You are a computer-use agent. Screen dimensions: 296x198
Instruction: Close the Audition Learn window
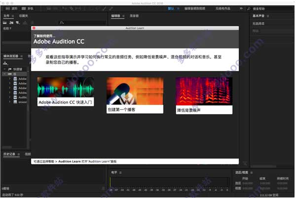point(34,28)
